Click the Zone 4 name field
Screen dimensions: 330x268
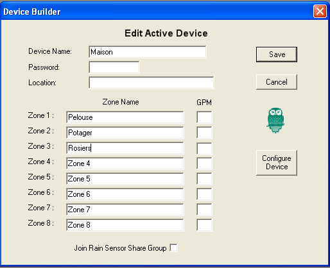tap(125, 163)
